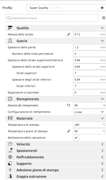Click the Impostazioni ricerca search field
The image size is (106, 180).
(x=52, y=18)
